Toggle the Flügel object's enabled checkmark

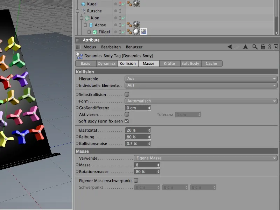tap(124, 32)
